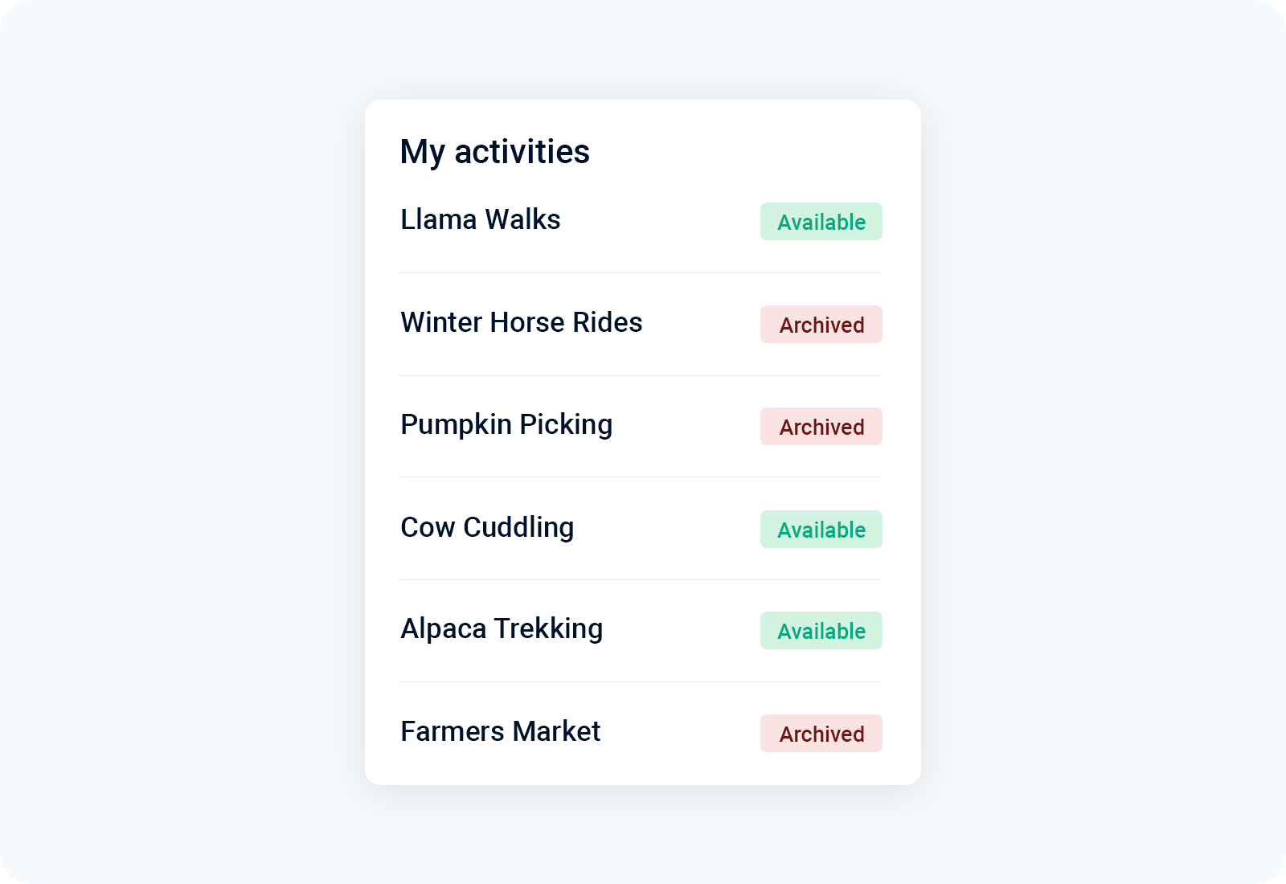This screenshot has height=884, width=1286.
Task: Click the Available badge for Alpaca Trekking
Action: (821, 631)
